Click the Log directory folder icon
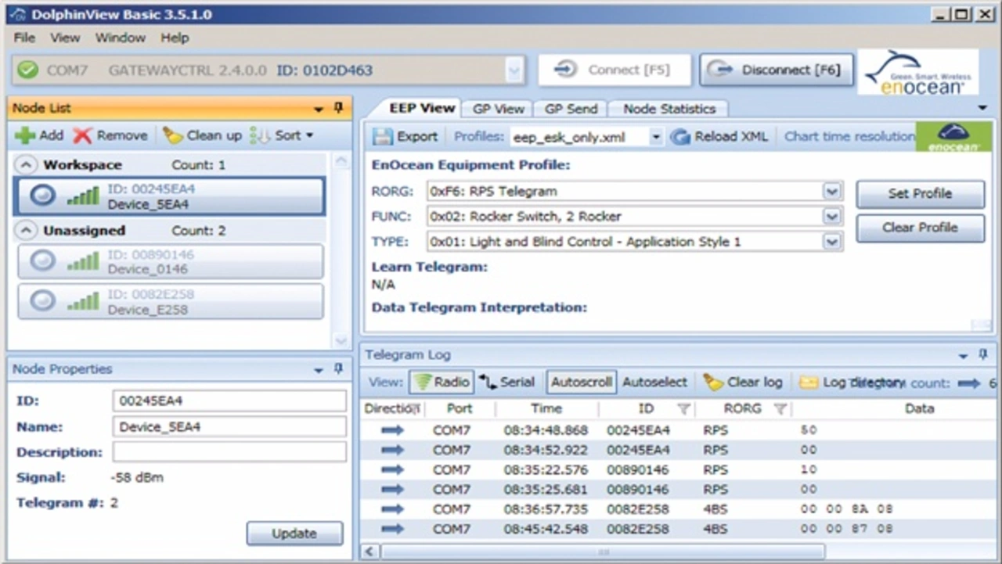1002x564 pixels. (x=809, y=383)
